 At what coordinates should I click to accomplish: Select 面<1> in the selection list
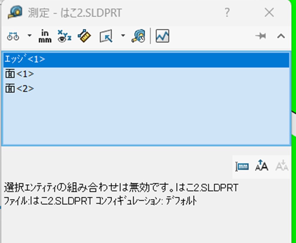click(x=146, y=74)
